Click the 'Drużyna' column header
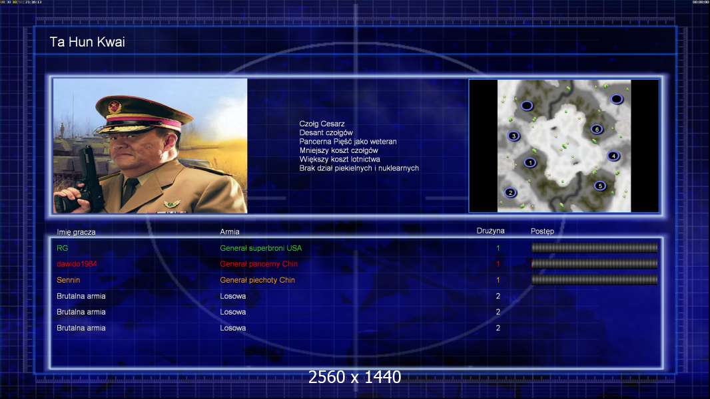Image resolution: width=710 pixels, height=399 pixels. tap(490, 231)
